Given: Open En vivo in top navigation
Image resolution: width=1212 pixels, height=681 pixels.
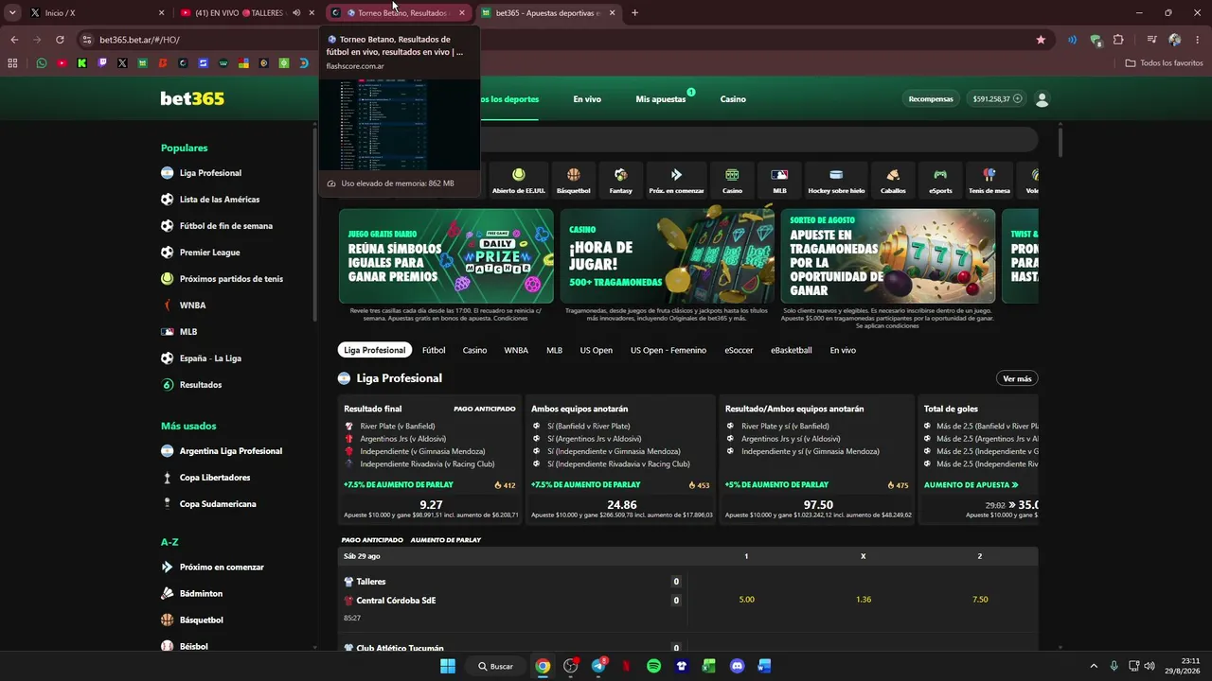Looking at the screenshot, I should [x=587, y=99].
